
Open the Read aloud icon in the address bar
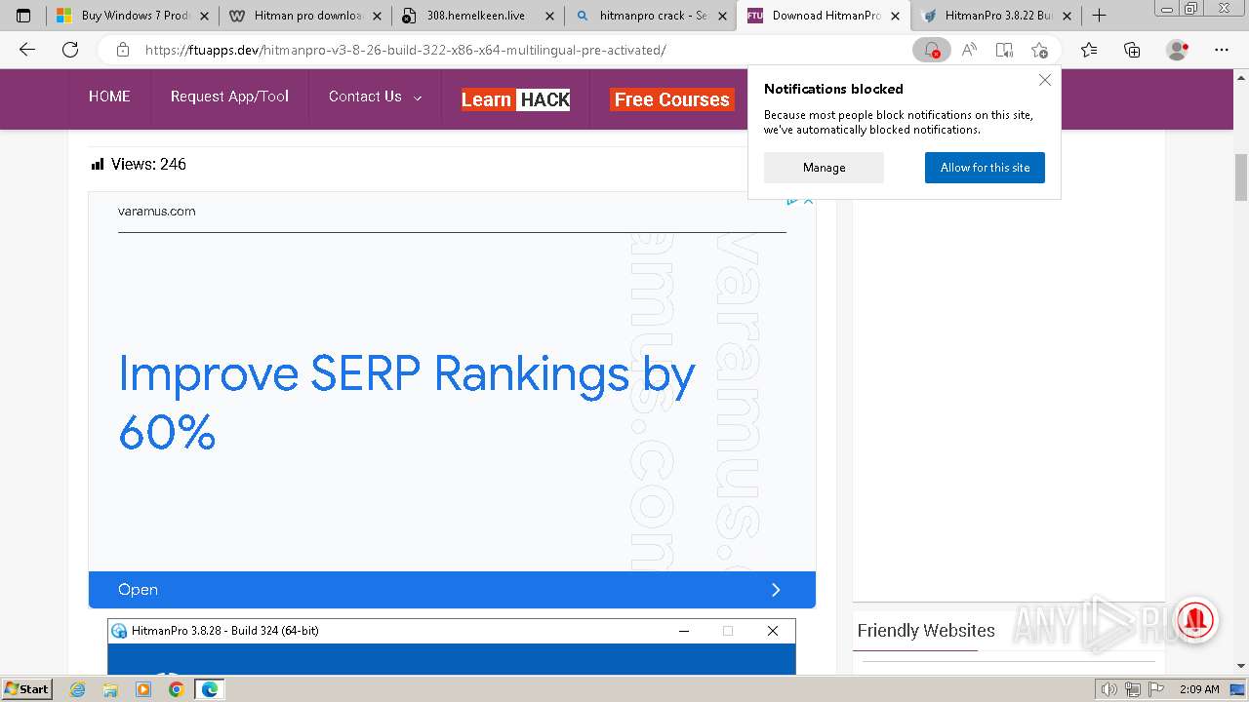pos(969,50)
